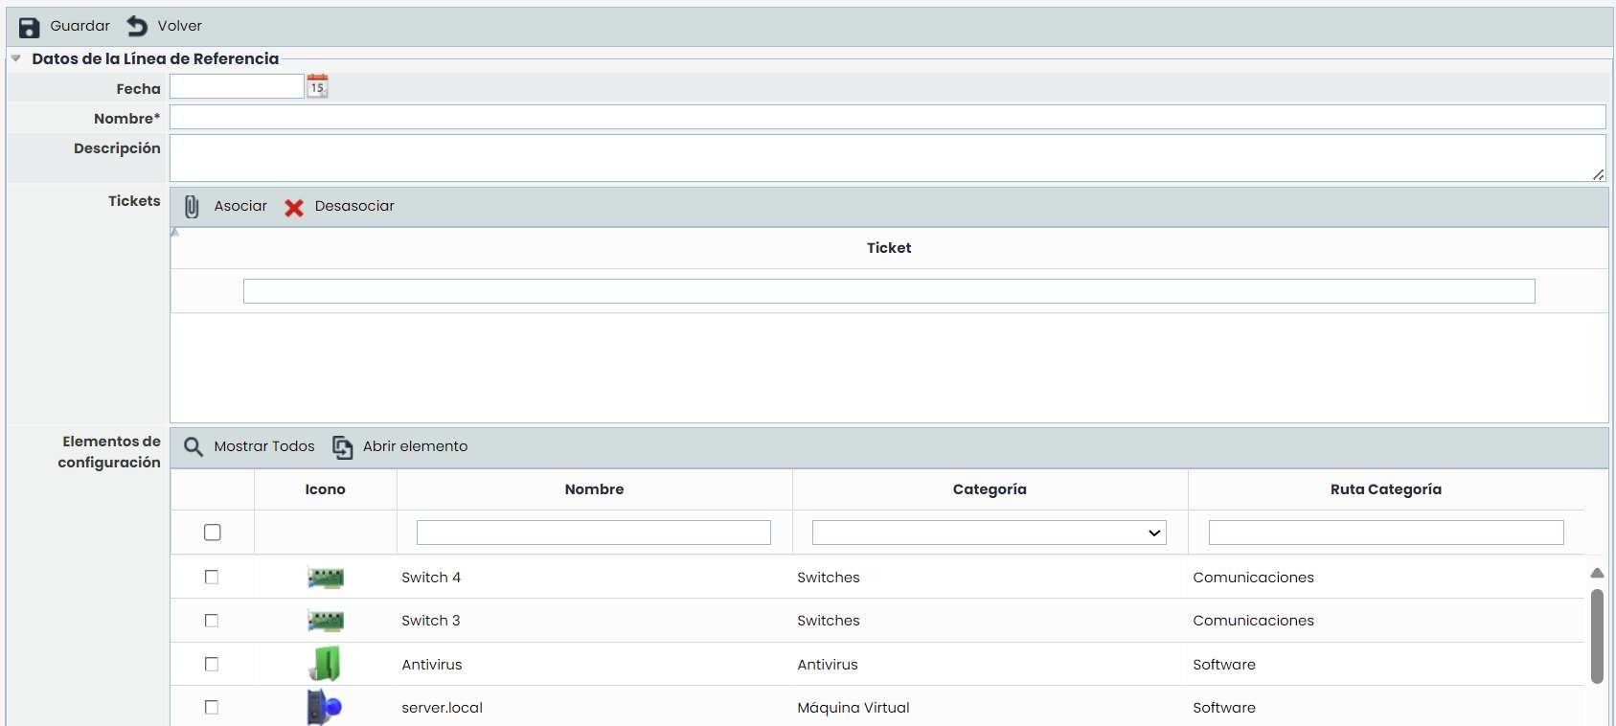Click the red X Desasociar icon
This screenshot has width=1616, height=726.
pyautogui.click(x=294, y=207)
